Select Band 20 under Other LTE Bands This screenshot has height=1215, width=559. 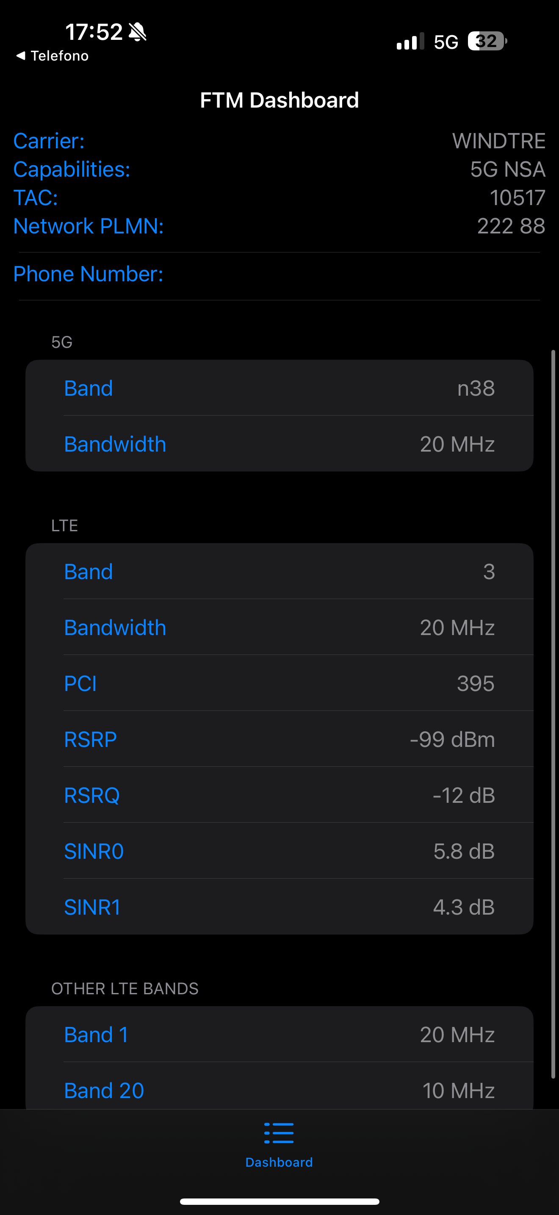click(279, 1090)
